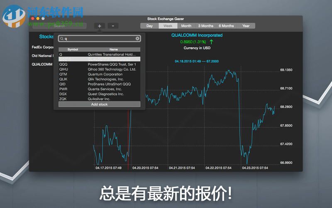Select the Qihoo 360 Technology Co. row
This screenshot has height=208, width=332.
tap(99, 69)
